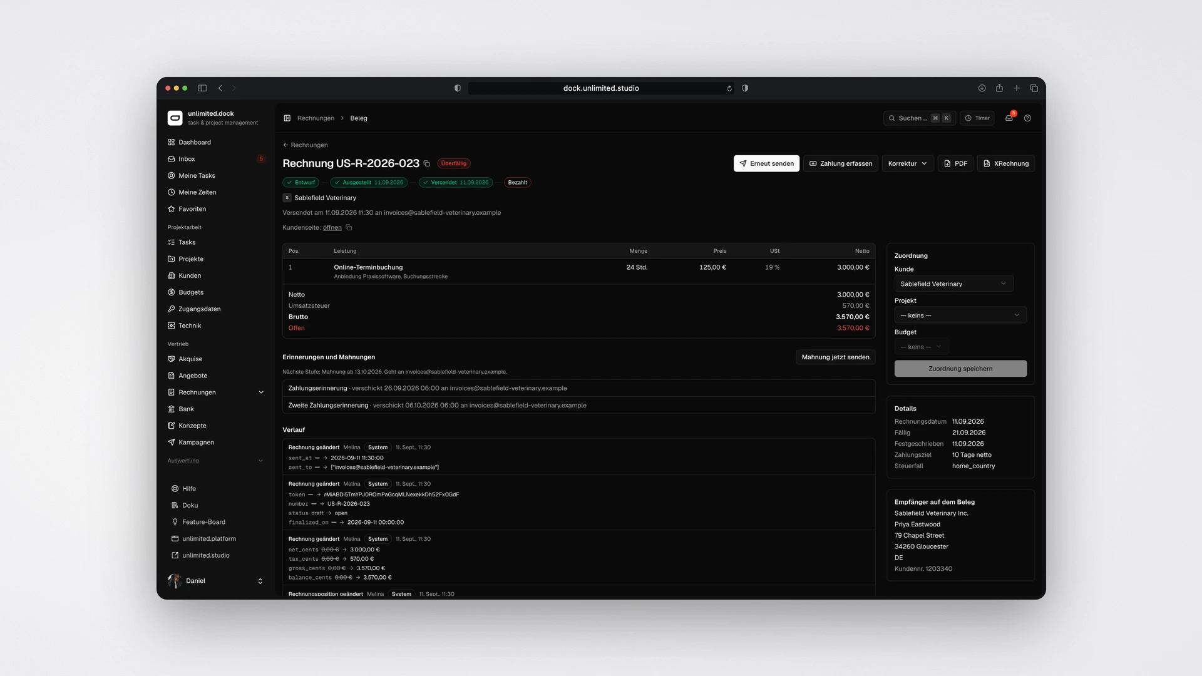1202x676 pixels.
Task: Download the invoice PDF
Action: pos(955,163)
